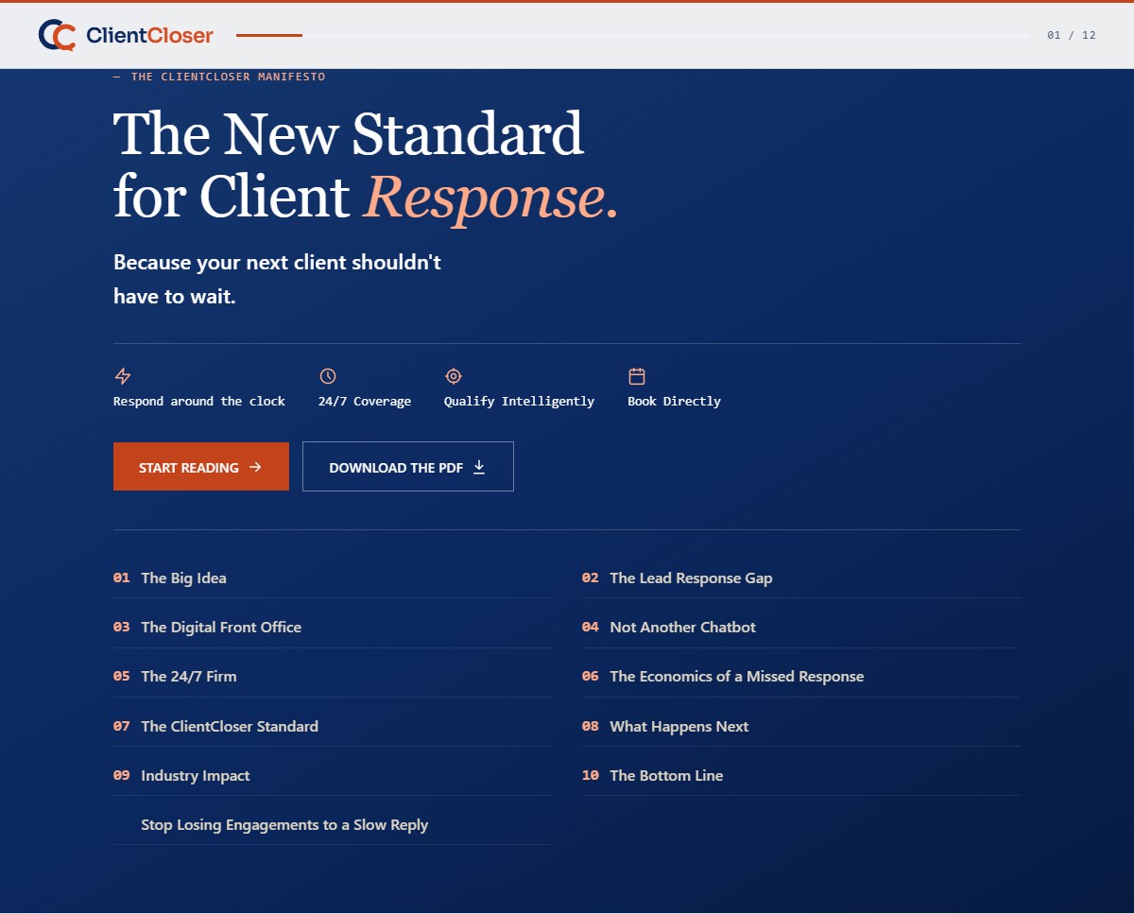Click the Book Directly label
Image resolution: width=1134 pixels, height=914 pixels.
click(674, 401)
